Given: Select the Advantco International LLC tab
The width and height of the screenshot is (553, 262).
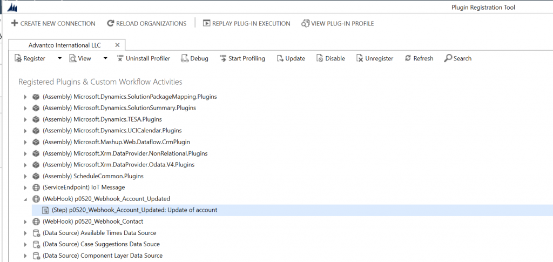Looking at the screenshot, I should tap(65, 45).
